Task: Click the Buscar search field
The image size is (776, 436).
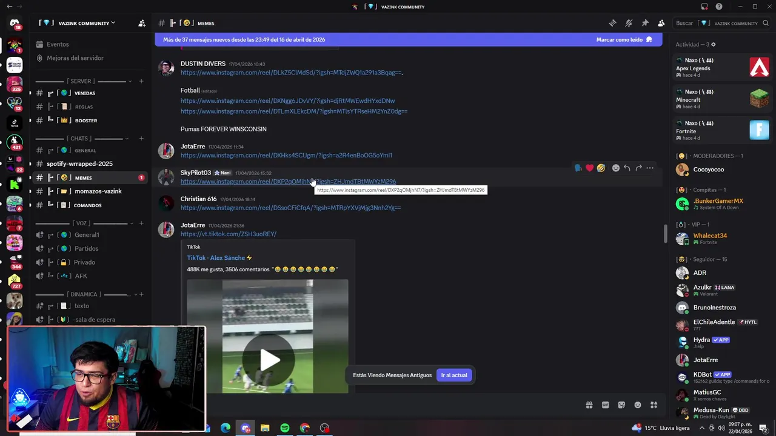Action: 721,23
